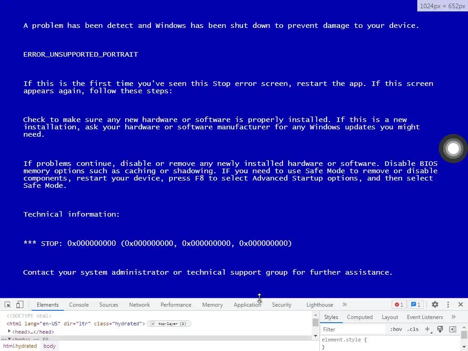The height and width of the screenshot is (351, 468).
Task: Activate the inspect element picker icon
Action: tap(7, 304)
